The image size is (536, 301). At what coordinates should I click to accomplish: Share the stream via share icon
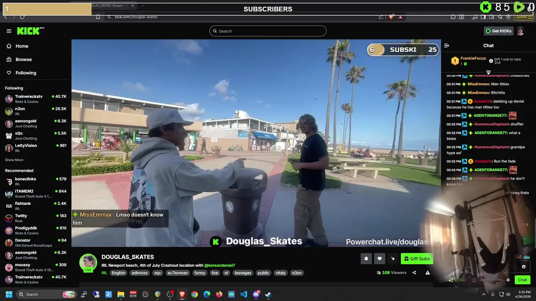point(414,273)
